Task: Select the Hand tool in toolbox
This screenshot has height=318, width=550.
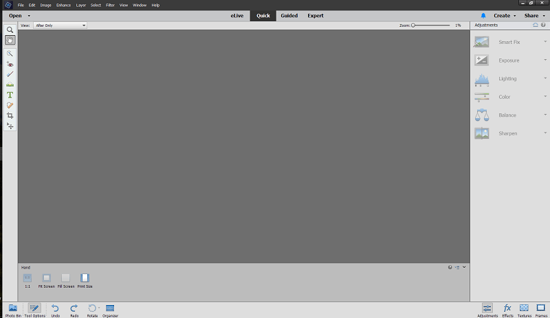Action: pyautogui.click(x=10, y=40)
